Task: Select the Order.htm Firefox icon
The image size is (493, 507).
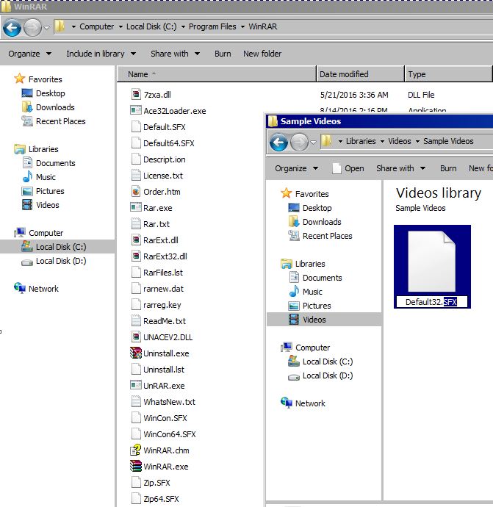Action: click(x=136, y=192)
